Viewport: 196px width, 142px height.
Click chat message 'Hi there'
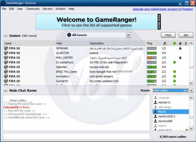click(24, 107)
